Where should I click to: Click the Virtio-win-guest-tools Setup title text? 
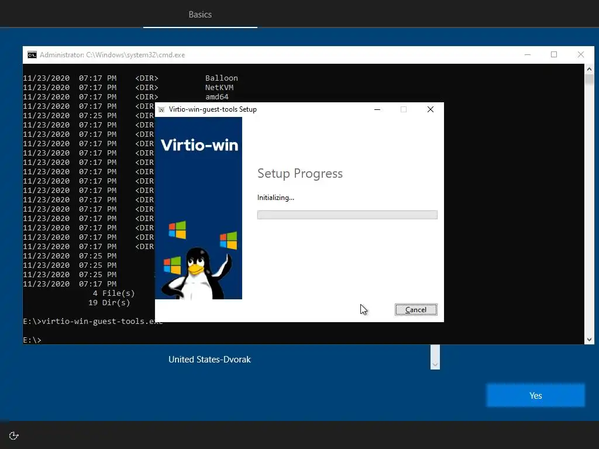[213, 109]
